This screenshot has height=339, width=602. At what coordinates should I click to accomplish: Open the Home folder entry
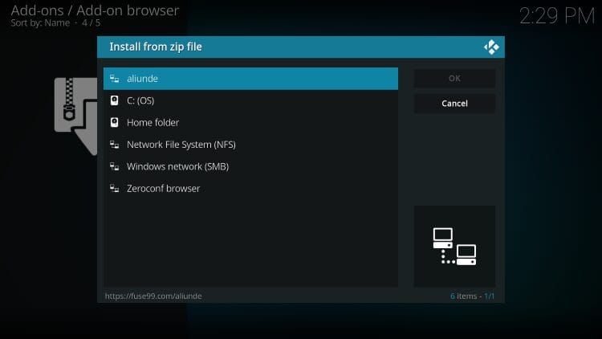coord(250,123)
